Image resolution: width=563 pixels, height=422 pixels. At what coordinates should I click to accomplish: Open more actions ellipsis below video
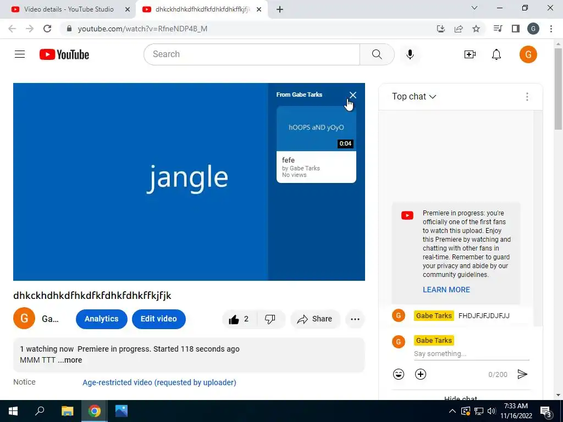pyautogui.click(x=355, y=319)
